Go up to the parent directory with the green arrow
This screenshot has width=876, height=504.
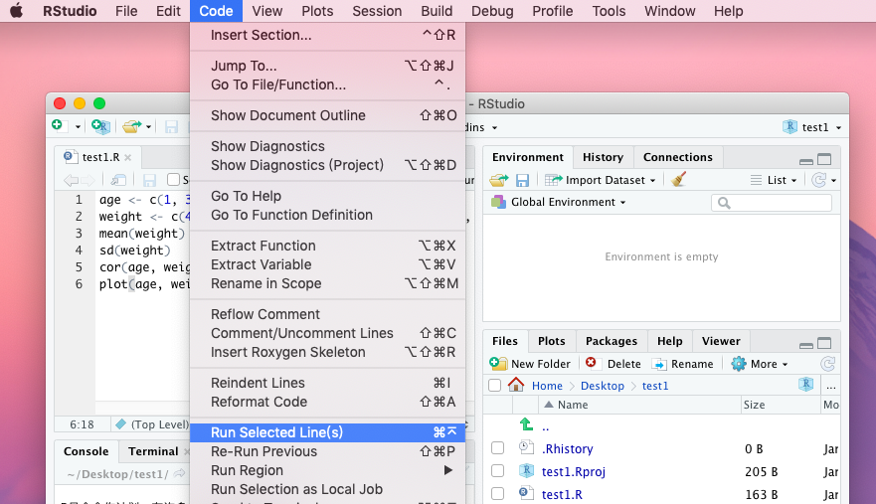click(x=526, y=424)
